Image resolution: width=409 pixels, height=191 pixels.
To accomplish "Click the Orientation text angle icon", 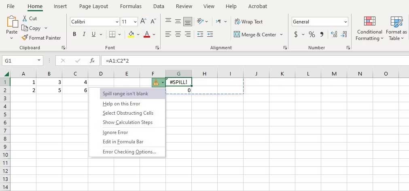I will tap(200, 21).
